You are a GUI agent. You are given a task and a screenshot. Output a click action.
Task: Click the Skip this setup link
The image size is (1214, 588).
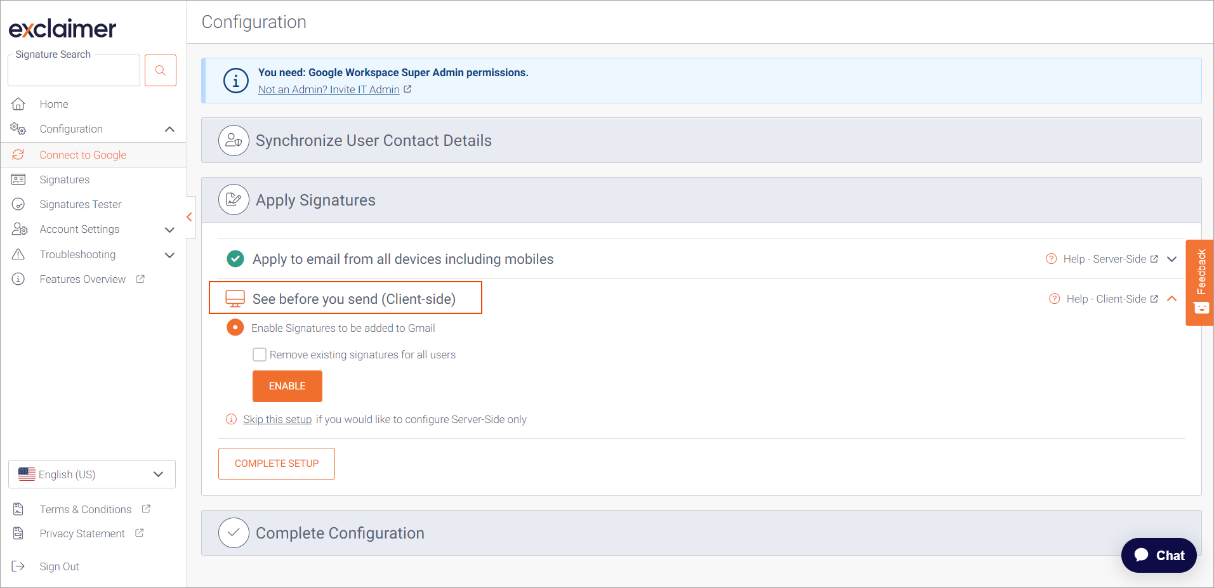277,419
